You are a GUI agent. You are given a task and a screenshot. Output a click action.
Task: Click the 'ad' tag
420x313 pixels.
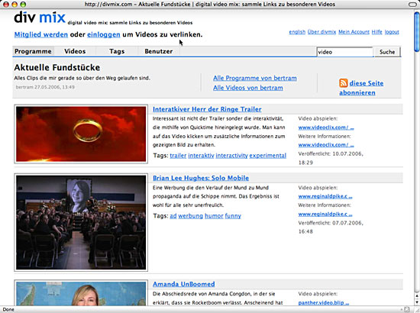click(173, 216)
